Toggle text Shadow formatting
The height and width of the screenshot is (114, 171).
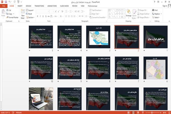click(46, 16)
